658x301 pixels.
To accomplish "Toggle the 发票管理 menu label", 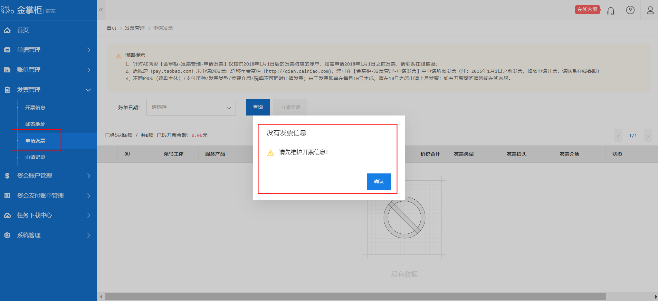I will click(x=29, y=90).
